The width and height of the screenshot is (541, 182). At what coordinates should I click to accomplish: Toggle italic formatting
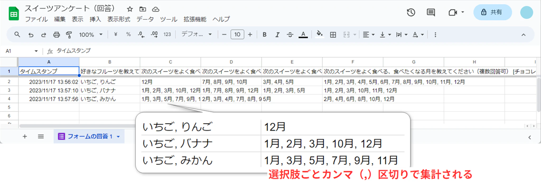tap(277, 35)
